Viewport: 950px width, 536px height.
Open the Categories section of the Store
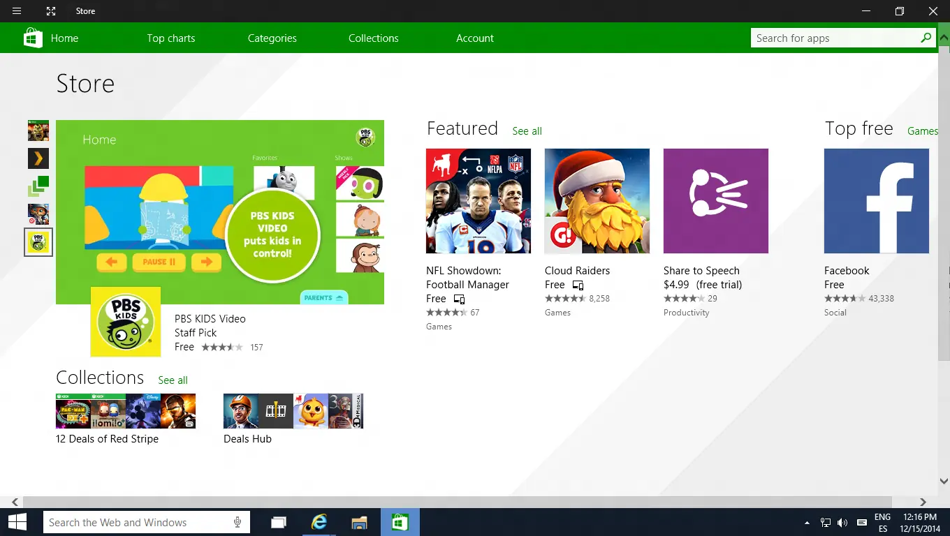272,38
